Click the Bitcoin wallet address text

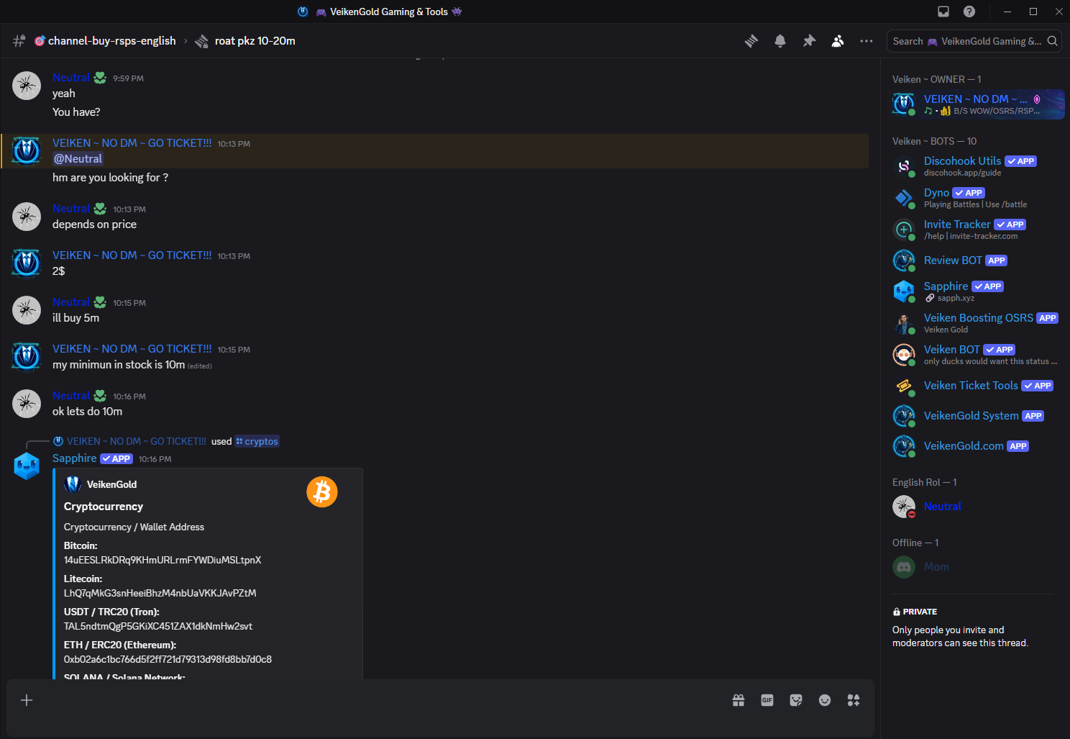(163, 560)
